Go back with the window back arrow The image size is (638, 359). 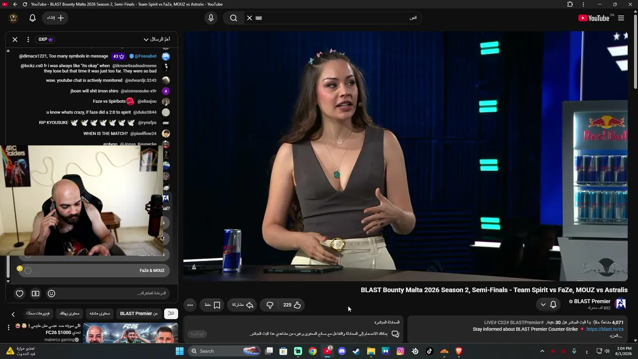[x=15, y=4]
